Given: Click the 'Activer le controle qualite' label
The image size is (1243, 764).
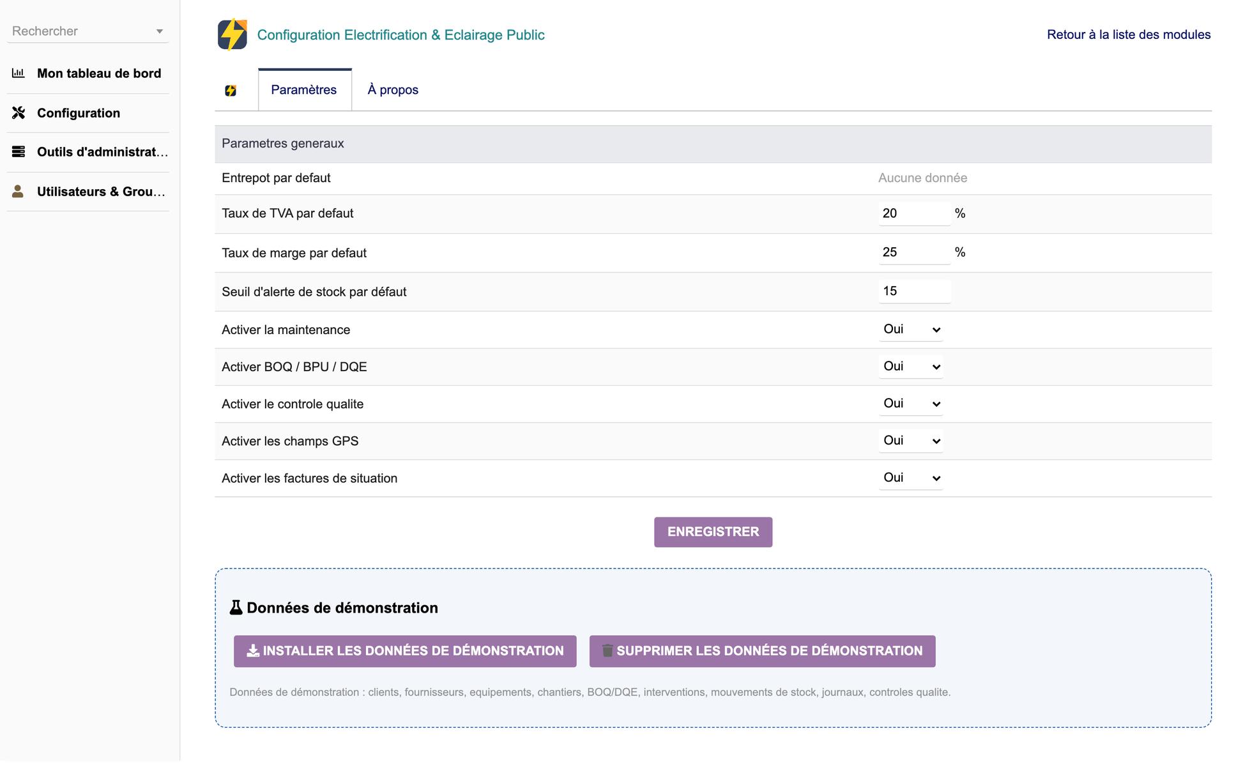Looking at the screenshot, I should pyautogui.click(x=293, y=404).
